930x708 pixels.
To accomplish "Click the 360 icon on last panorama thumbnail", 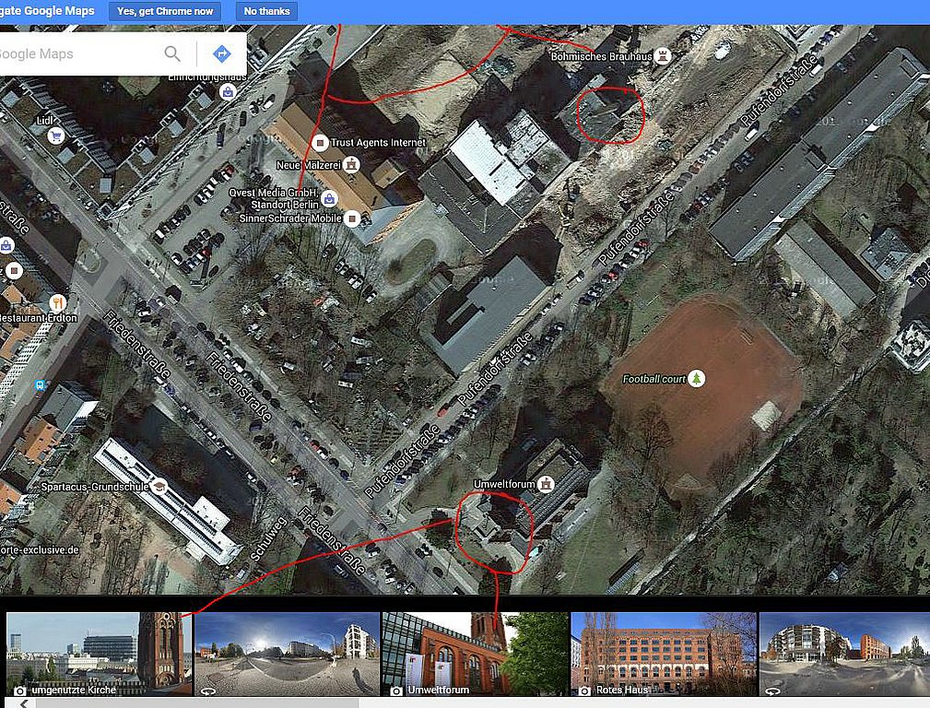I will [772, 690].
